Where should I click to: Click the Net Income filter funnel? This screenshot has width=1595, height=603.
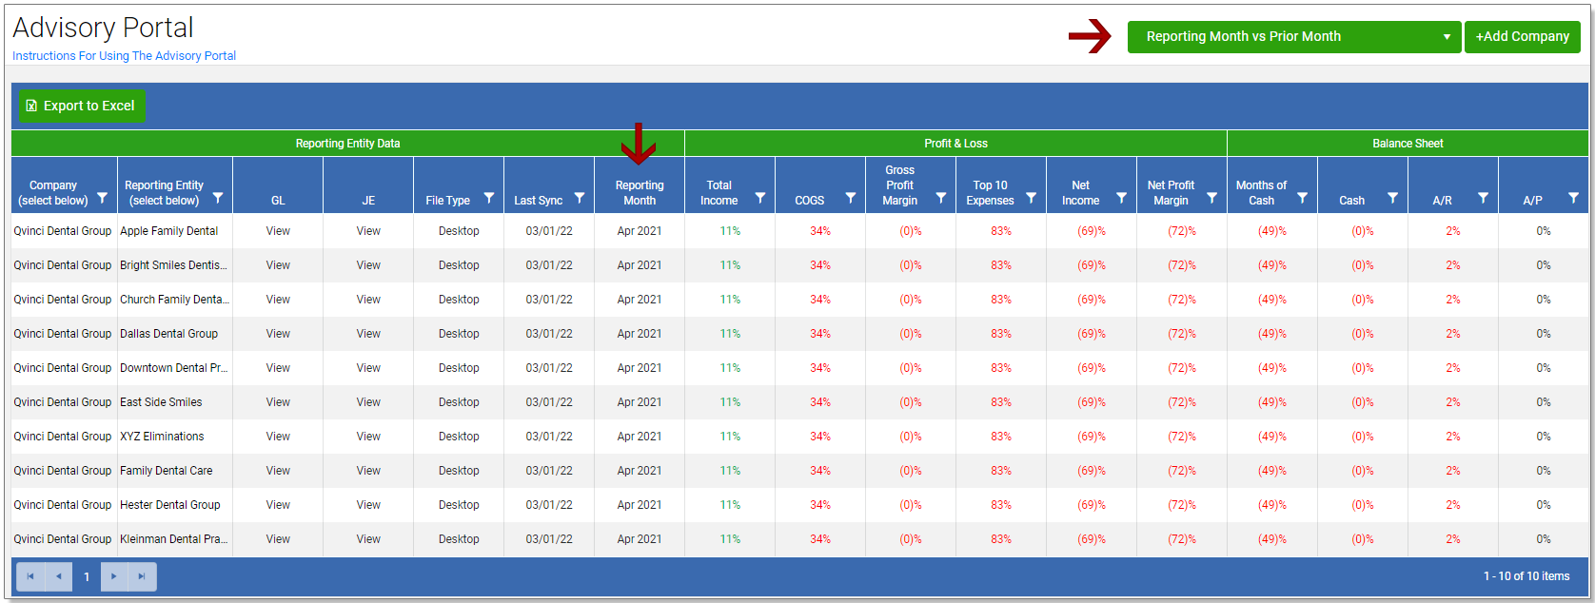[x=1122, y=198]
